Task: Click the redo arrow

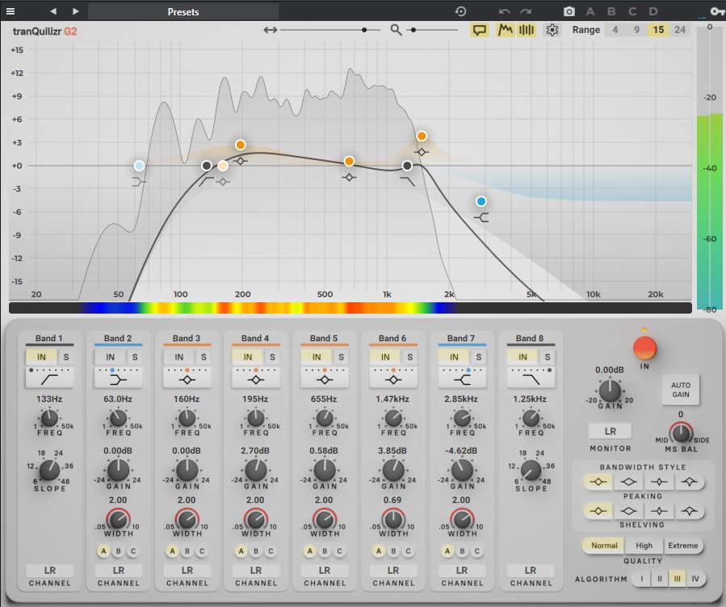Action: pos(526,11)
